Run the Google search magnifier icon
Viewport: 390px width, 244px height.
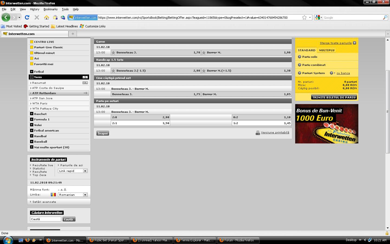click(385, 17)
